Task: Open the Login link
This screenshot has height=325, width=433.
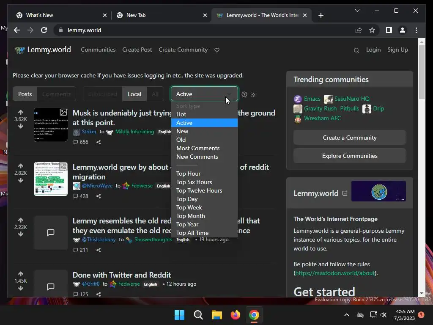Action: [373, 50]
